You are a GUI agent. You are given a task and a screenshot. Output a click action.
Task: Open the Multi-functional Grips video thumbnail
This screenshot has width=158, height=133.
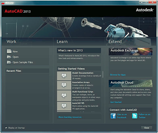point(64,96)
